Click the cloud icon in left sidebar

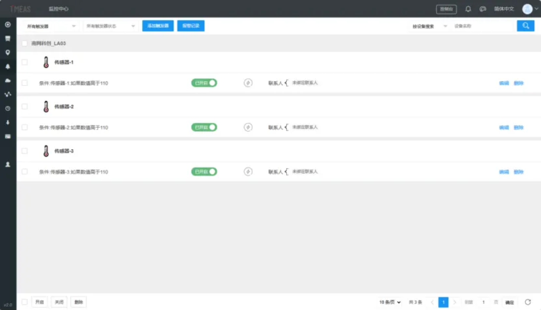(x=8, y=80)
